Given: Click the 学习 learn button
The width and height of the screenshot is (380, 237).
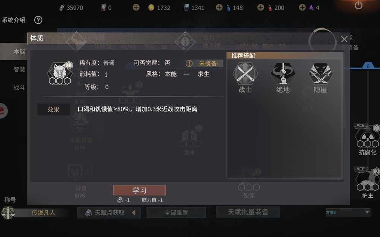Looking at the screenshot, I should point(140,190).
